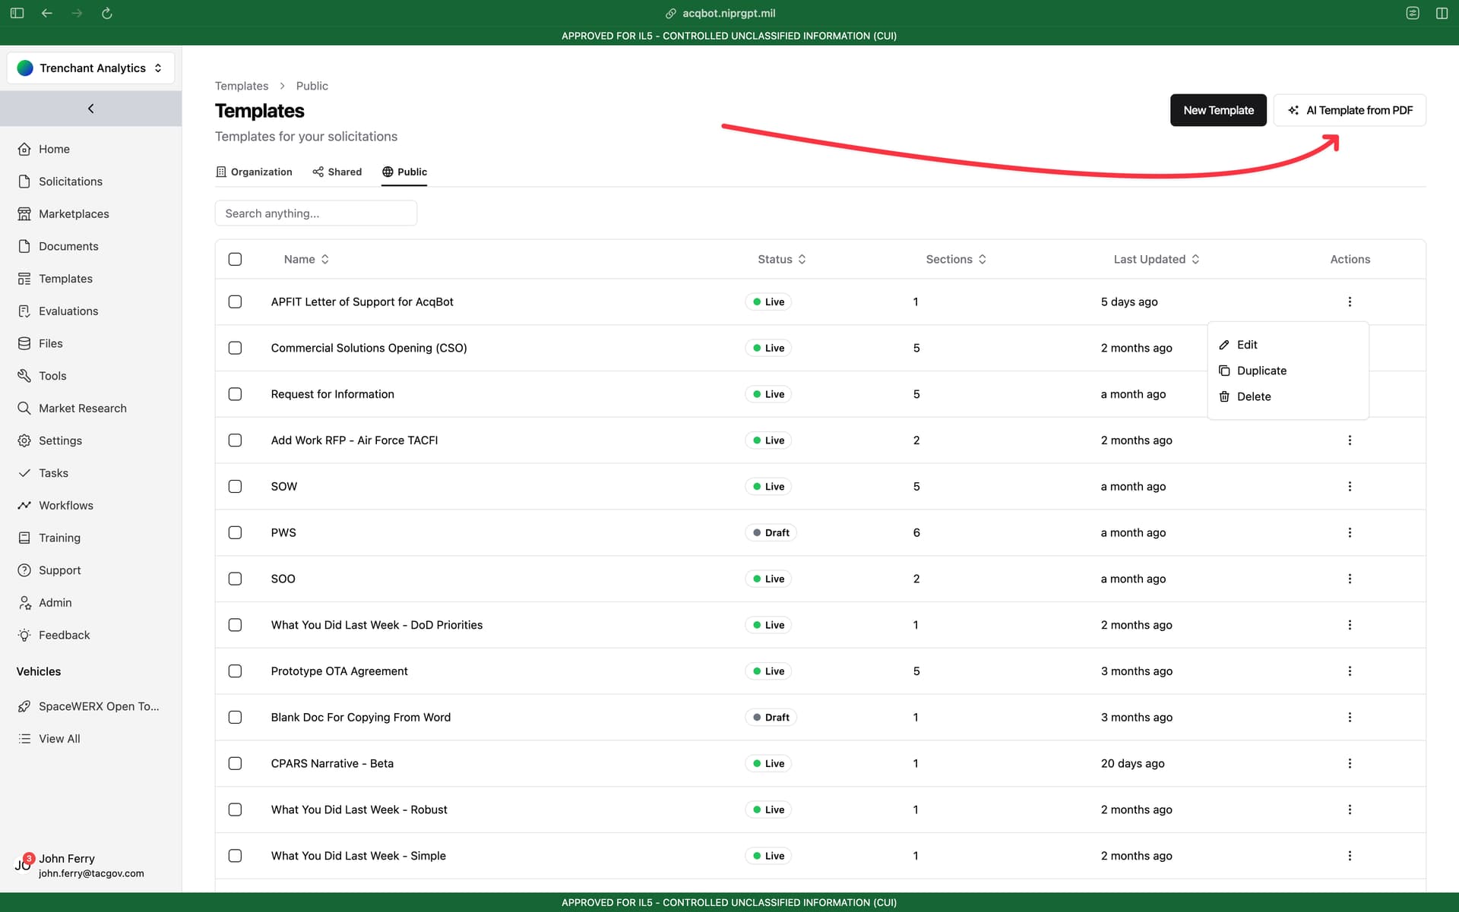The width and height of the screenshot is (1459, 912).
Task: Open Solicitations document icon in sidebar
Action: coord(24,181)
